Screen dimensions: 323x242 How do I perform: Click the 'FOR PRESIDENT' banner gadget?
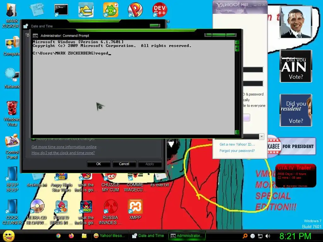point(291,146)
